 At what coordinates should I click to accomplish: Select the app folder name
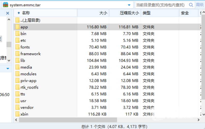coord(24,27)
